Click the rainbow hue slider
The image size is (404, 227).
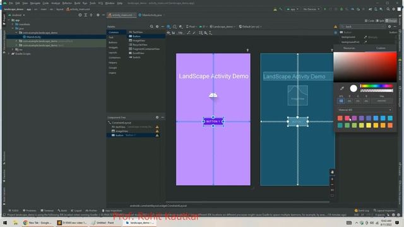377,86
